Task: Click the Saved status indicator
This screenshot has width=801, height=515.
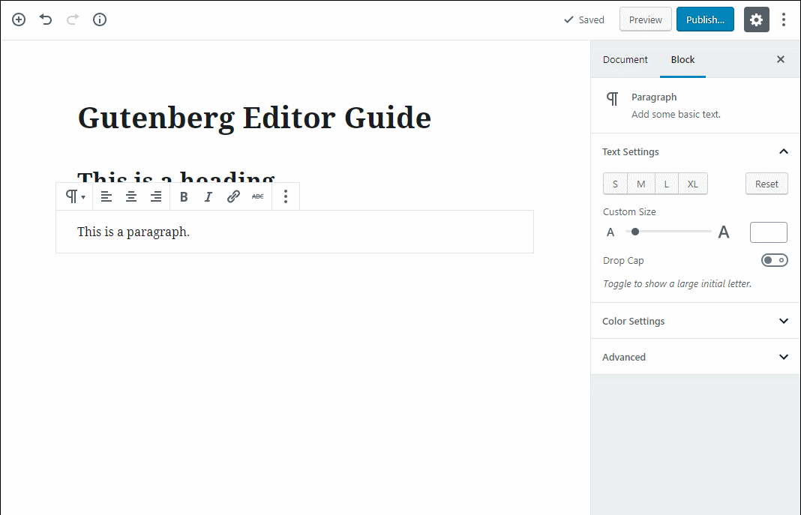Action: tap(584, 19)
